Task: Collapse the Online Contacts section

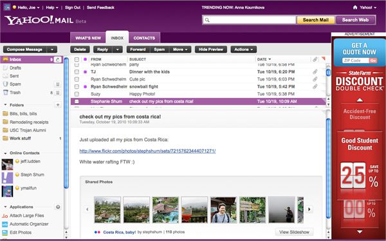Action: click(5, 153)
